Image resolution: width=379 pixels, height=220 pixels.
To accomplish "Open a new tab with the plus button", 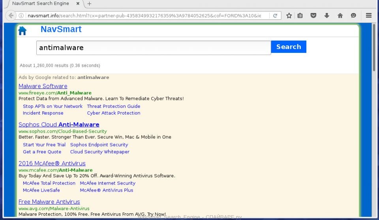I will coord(90,4).
